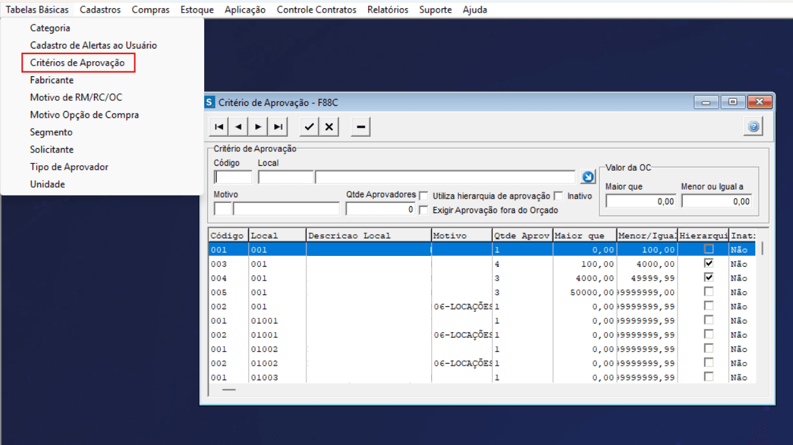Maximize the Critério de Aprovação window

coord(732,102)
